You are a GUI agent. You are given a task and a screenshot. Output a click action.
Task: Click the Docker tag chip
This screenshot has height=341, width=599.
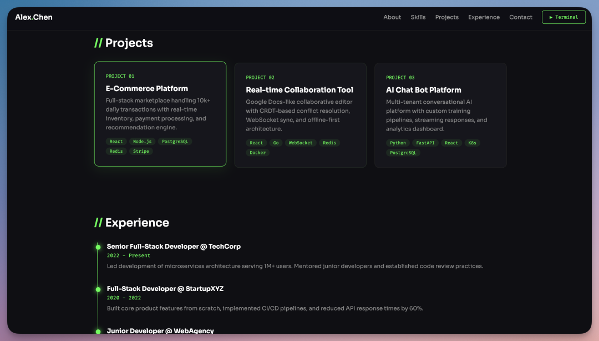(257, 153)
